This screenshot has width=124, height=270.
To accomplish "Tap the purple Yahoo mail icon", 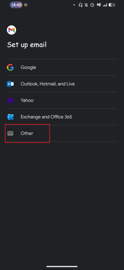I will click(10, 100).
